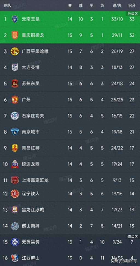Select the 广西平果哈嘹 club badge

point(15,51)
